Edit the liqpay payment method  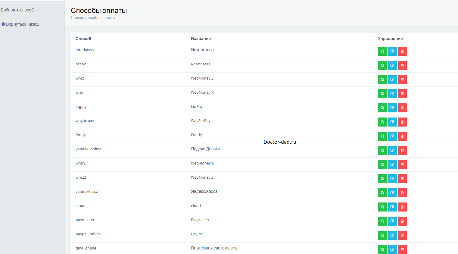click(x=392, y=108)
